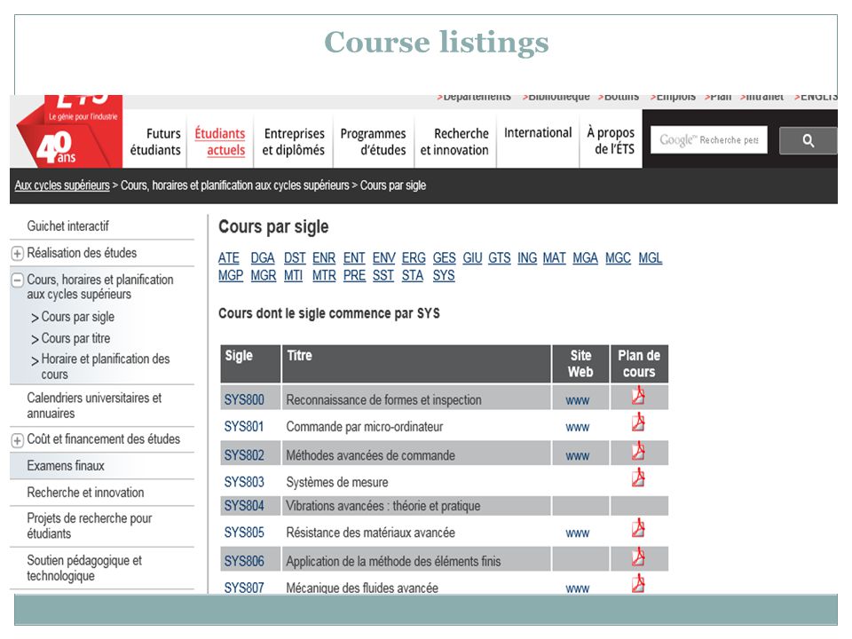Open Projets de recherche pour étudiants
Image resolution: width=852 pixels, height=639 pixels.
click(90, 526)
